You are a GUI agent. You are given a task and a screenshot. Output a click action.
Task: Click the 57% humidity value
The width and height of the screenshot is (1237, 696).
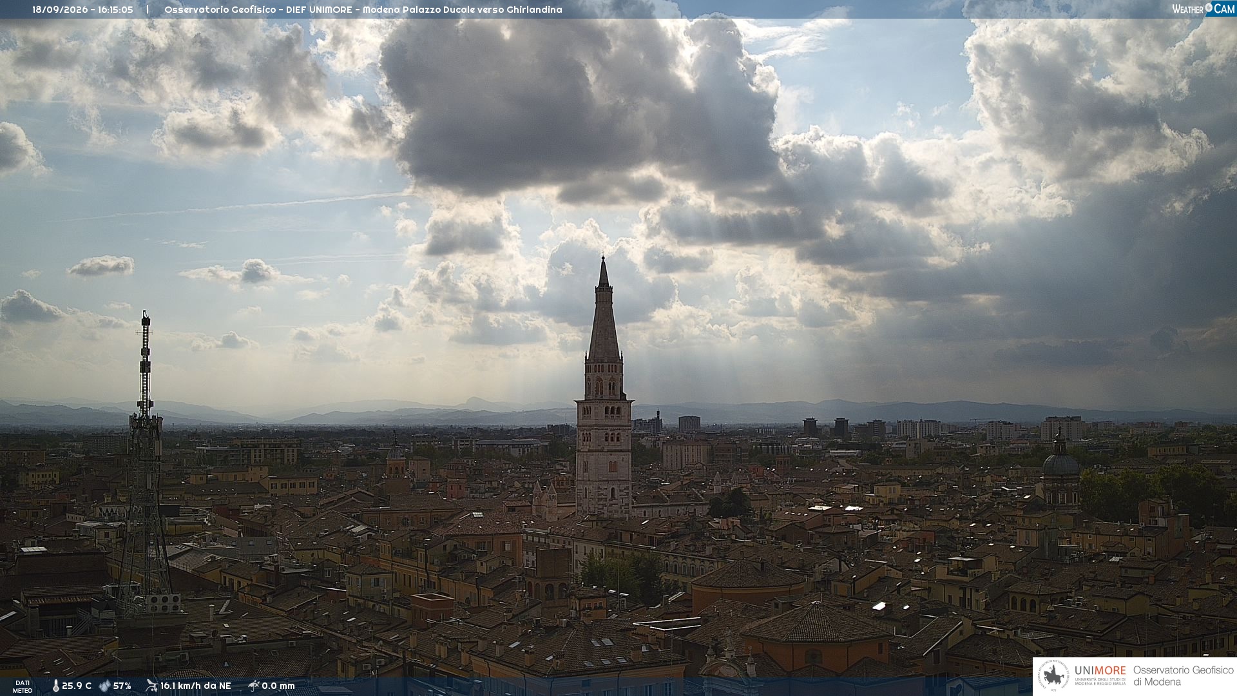[x=122, y=686]
